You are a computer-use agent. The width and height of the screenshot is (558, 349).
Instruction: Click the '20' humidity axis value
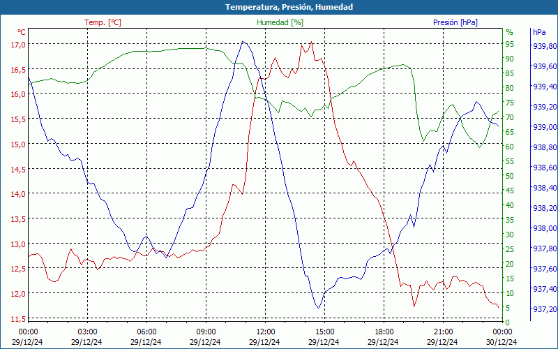click(510, 264)
